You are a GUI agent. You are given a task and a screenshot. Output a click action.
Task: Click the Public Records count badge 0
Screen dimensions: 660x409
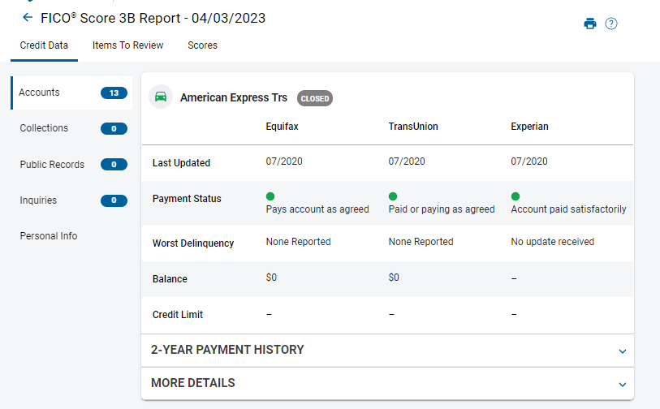tap(114, 165)
